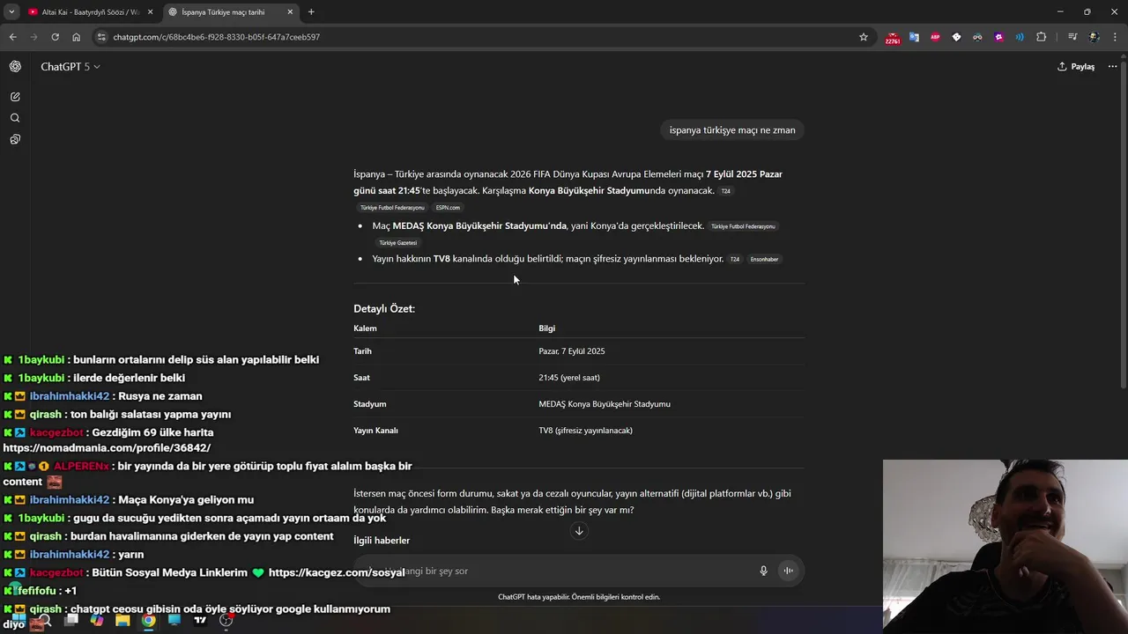Open the Chrome three-dot menu

pos(1116,37)
